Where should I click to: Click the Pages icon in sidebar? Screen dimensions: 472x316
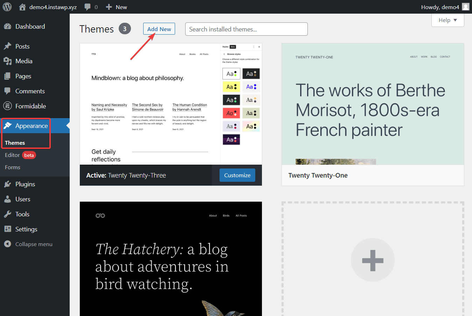8,76
